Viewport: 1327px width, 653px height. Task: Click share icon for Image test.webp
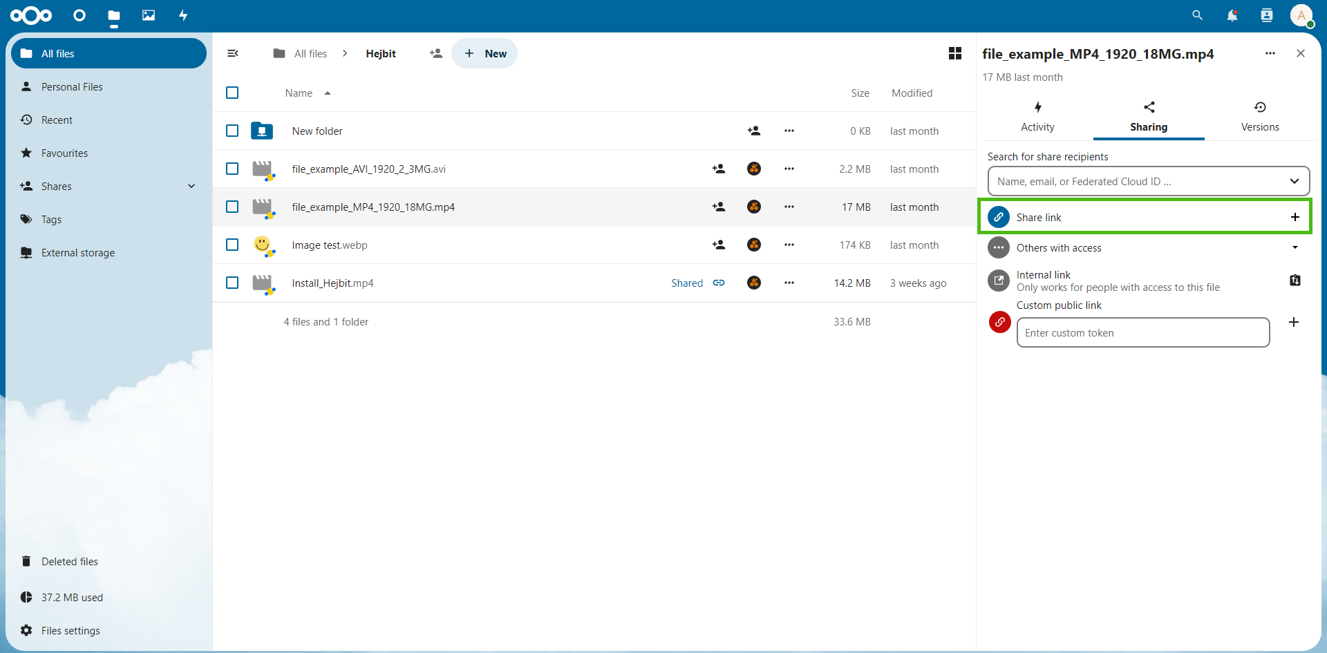click(x=719, y=245)
